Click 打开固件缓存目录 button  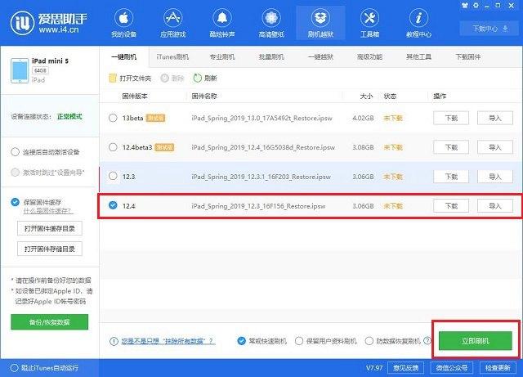coord(50,228)
